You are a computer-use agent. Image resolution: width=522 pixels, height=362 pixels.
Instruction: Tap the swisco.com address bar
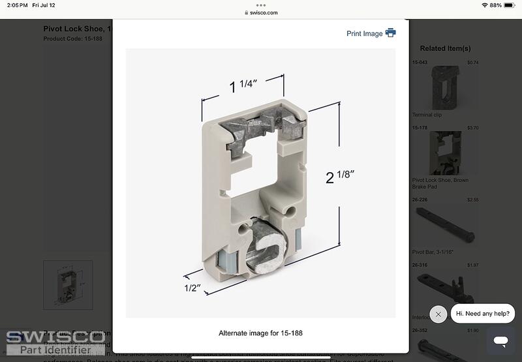pyautogui.click(x=261, y=12)
